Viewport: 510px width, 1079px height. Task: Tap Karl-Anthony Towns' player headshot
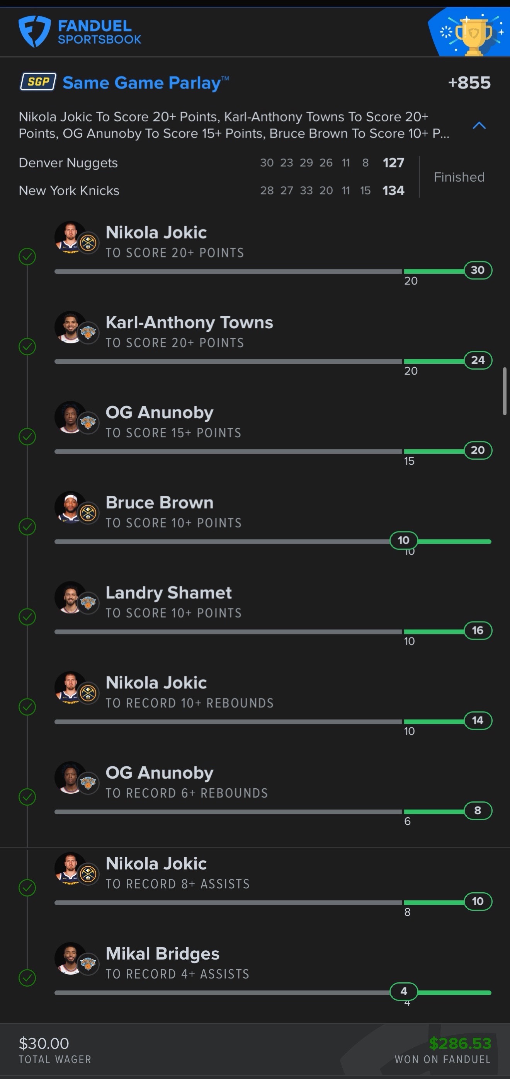pos(70,327)
